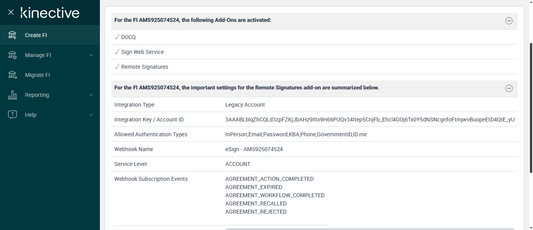Image resolution: width=533 pixels, height=230 pixels.
Task: Expand the Manage FI submenu chevron
Action: tap(91, 55)
